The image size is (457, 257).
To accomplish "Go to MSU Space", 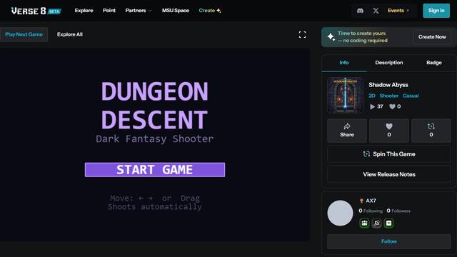I will coord(176,11).
